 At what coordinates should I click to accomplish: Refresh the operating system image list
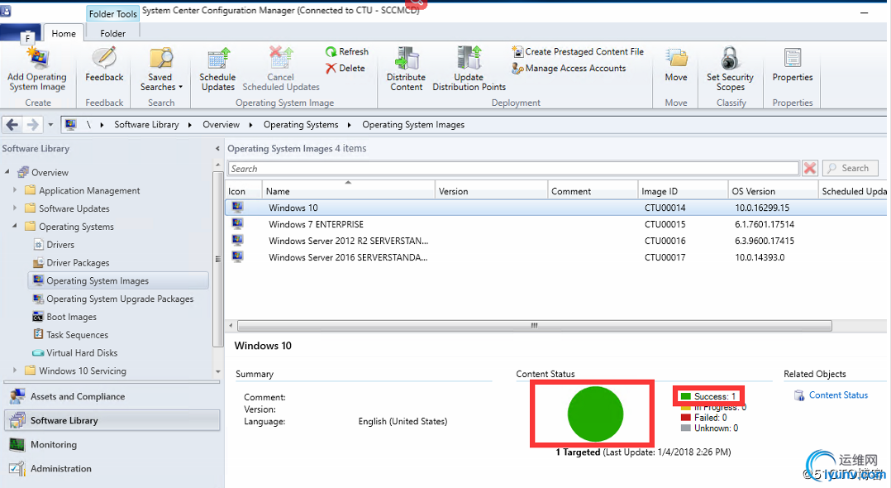(346, 52)
